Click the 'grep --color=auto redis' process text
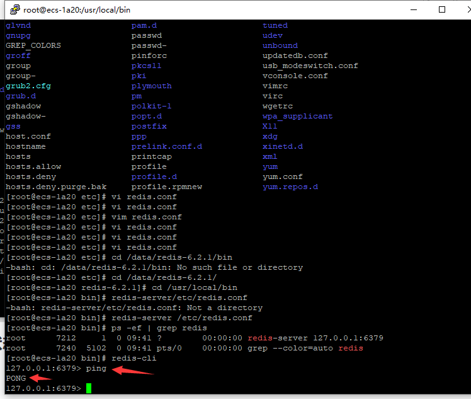This screenshot has height=399, width=471. tap(305, 348)
